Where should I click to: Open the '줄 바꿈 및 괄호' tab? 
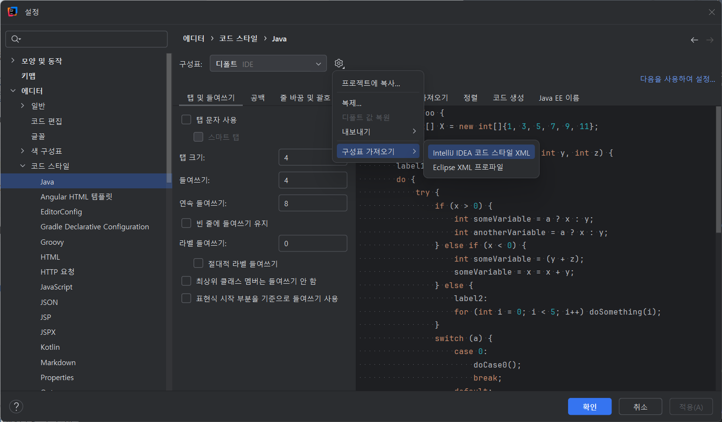305,98
